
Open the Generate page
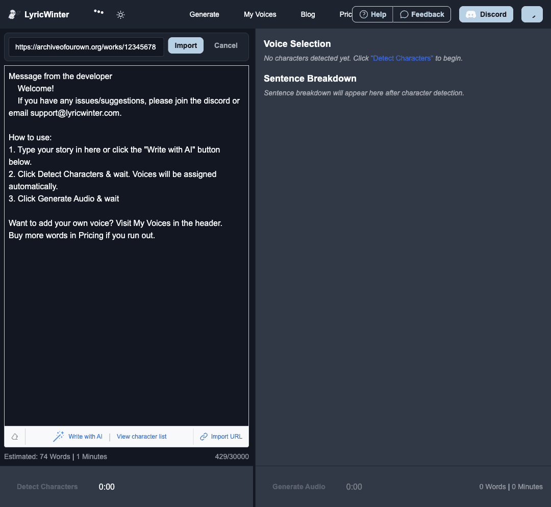pyautogui.click(x=204, y=14)
